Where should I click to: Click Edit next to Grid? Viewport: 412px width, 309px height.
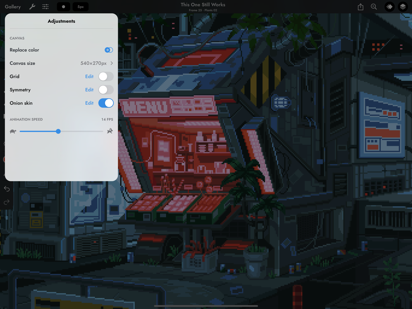89,76
